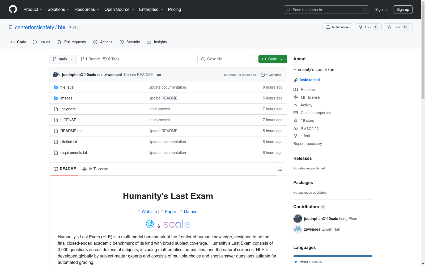This screenshot has width=425, height=266.
Task: Click the Sign in link
Action: click(x=381, y=10)
